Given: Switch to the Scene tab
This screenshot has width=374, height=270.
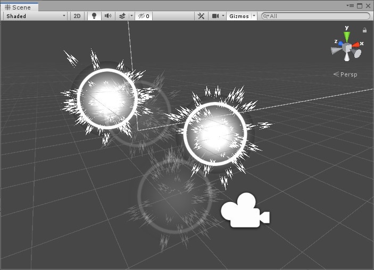Looking at the screenshot, I should [x=18, y=7].
